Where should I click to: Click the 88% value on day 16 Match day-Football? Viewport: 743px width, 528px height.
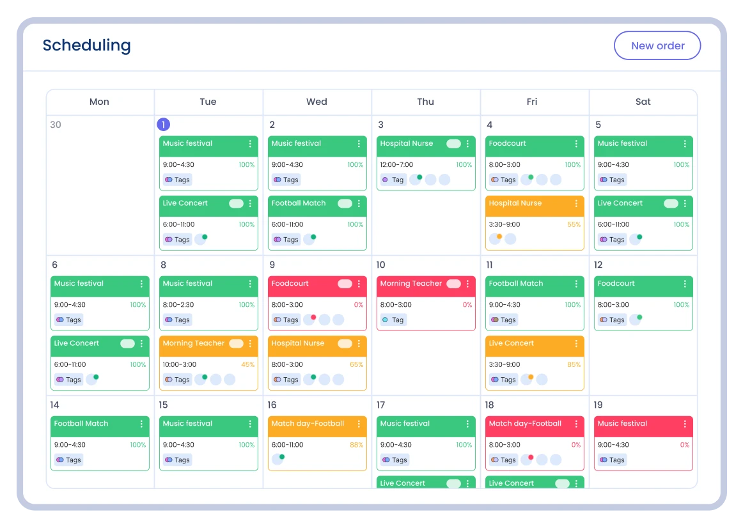356,445
